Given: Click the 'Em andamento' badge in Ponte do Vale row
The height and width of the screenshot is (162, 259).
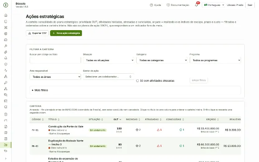Looking at the screenshot, I should tap(98, 130).
